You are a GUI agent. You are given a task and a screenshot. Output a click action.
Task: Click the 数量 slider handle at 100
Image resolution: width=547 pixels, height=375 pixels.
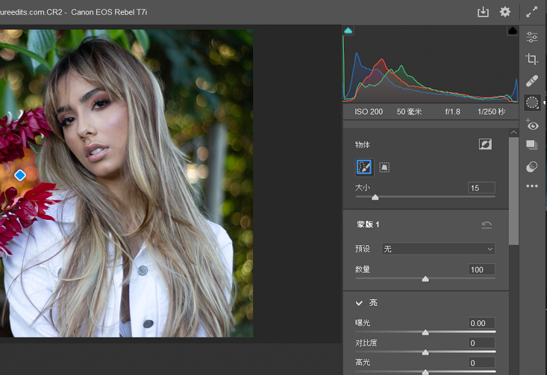(425, 278)
